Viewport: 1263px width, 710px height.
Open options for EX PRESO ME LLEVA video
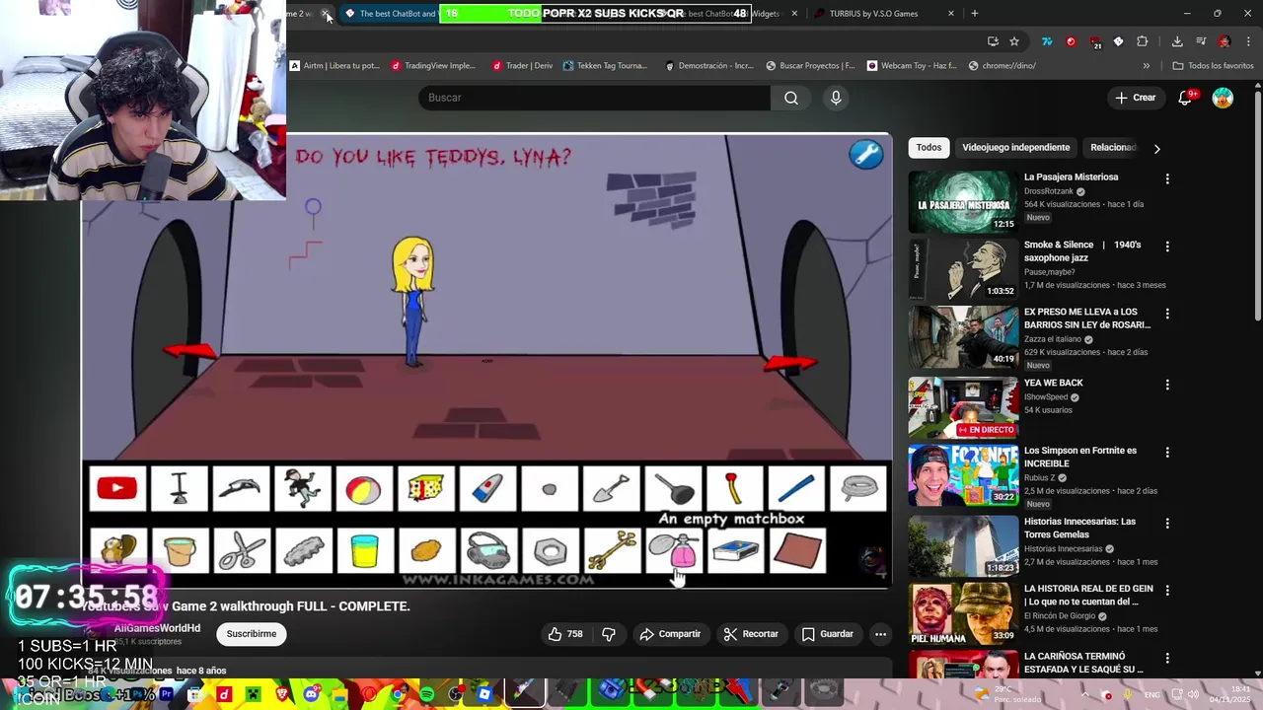pos(1167,314)
